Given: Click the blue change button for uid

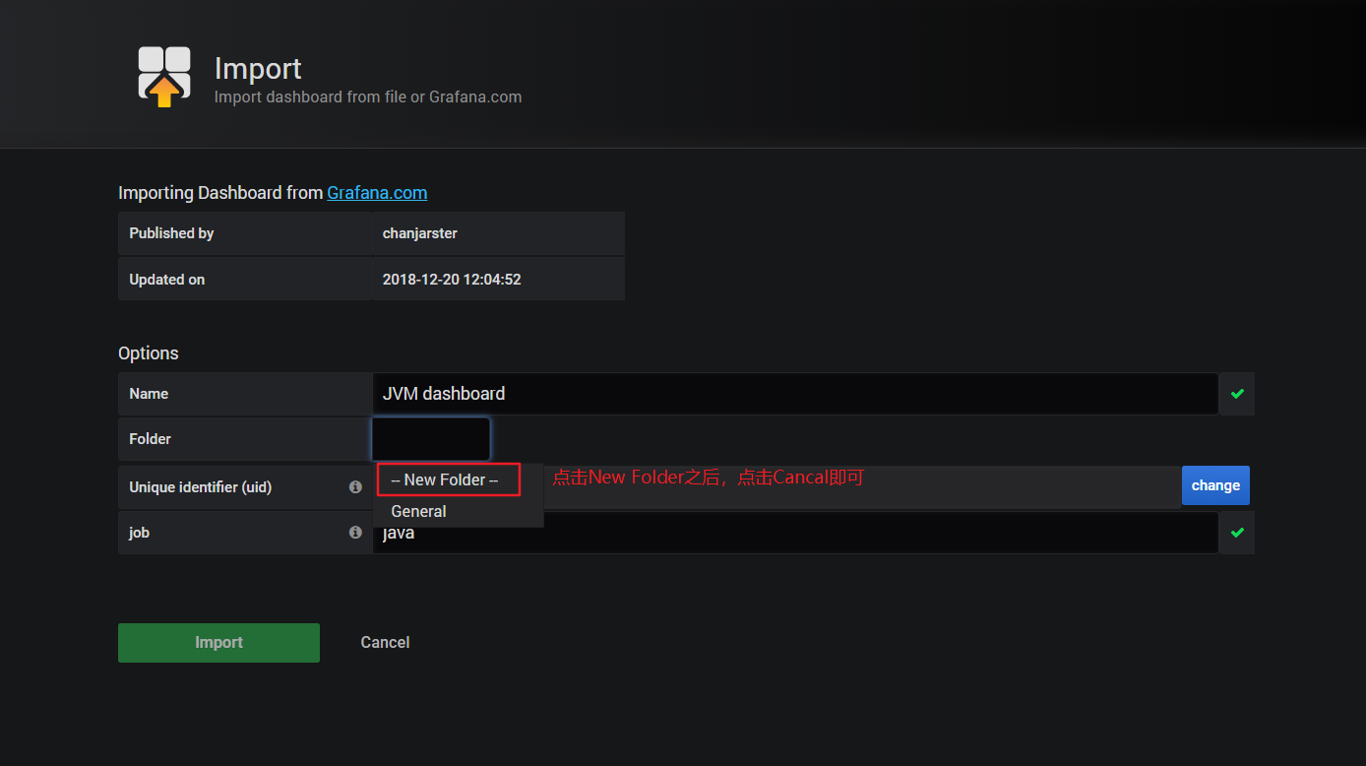Looking at the screenshot, I should (x=1215, y=485).
